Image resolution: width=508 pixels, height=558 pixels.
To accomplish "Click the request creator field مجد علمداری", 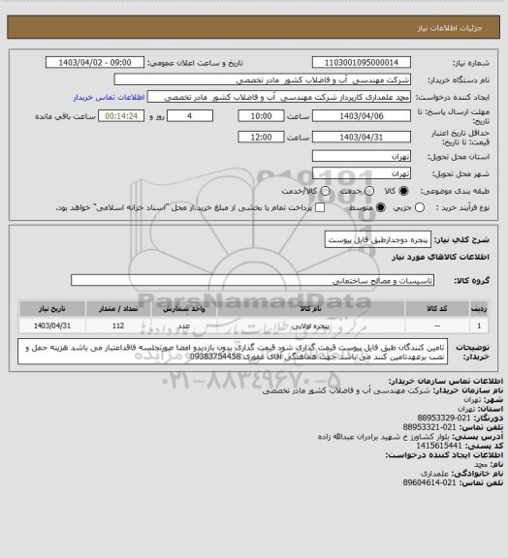I will [x=279, y=97].
